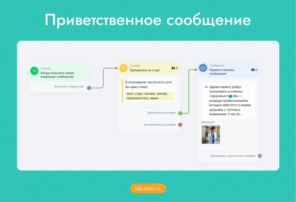The height and width of the screenshot is (202, 296).
Task: Select the 'Проверяем на старт' condition title
Action: tap(145, 70)
